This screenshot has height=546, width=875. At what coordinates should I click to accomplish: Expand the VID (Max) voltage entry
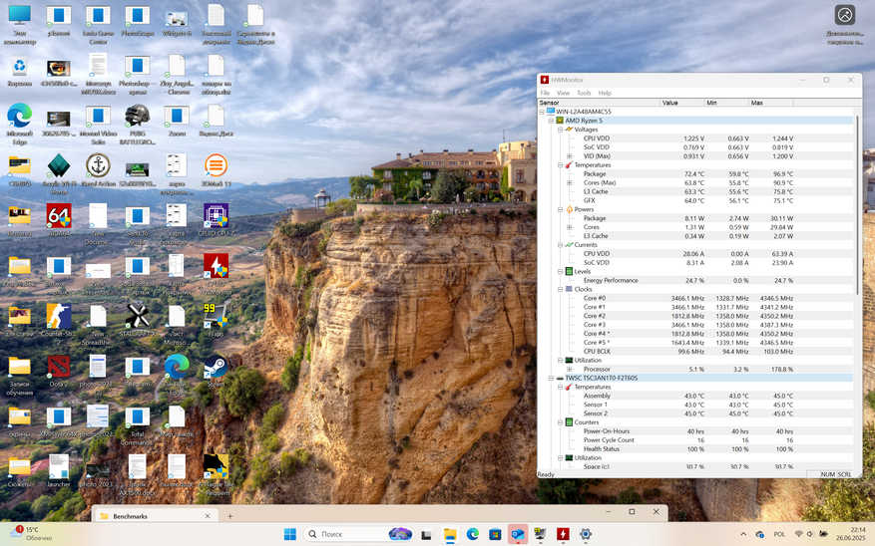point(569,156)
